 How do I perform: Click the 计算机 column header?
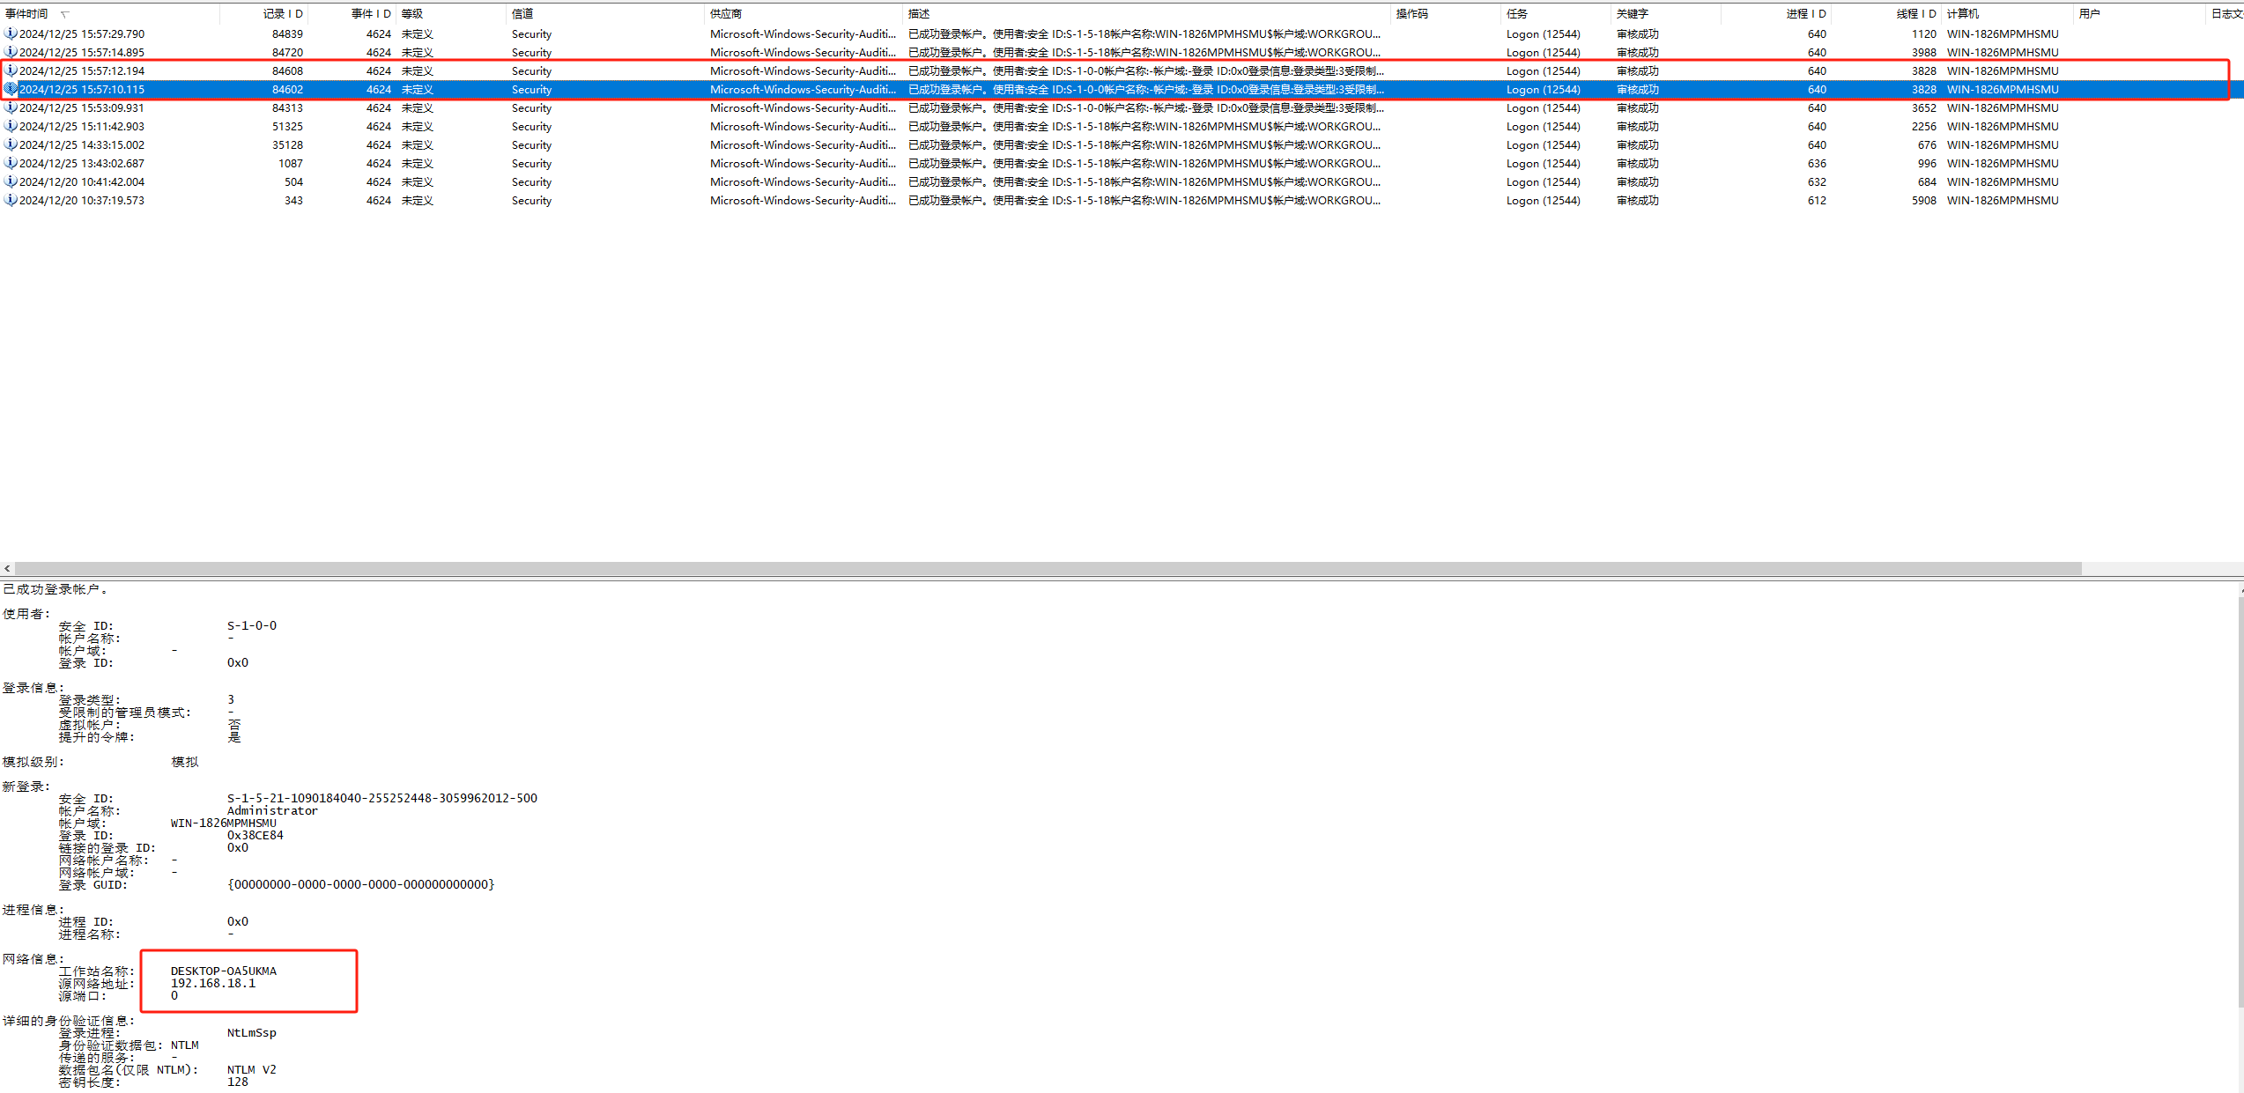coord(1963,14)
